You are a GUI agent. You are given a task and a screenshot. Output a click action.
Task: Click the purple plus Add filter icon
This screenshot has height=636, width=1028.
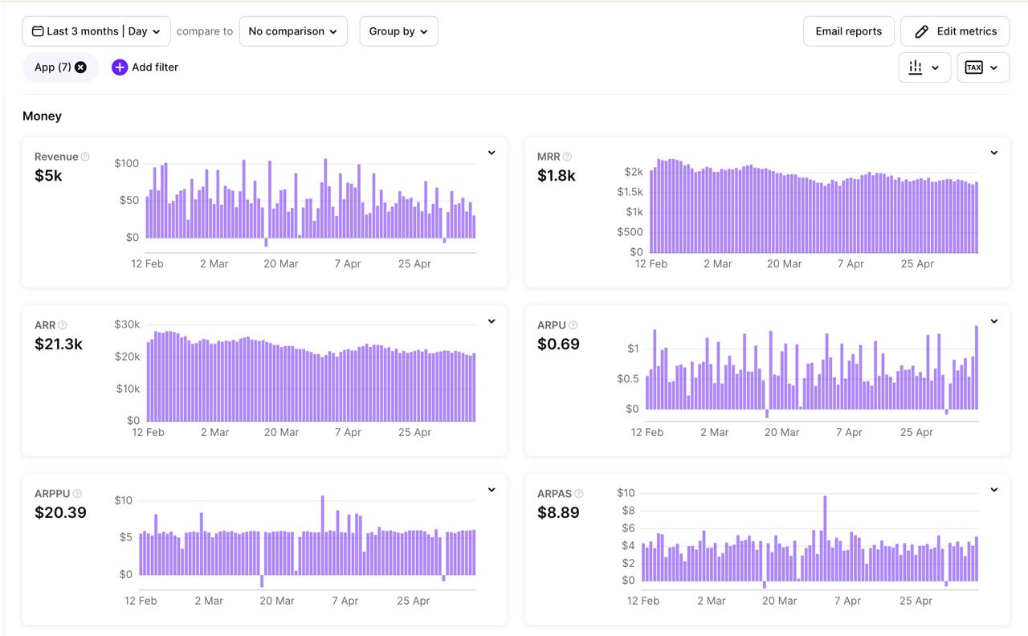(x=120, y=67)
